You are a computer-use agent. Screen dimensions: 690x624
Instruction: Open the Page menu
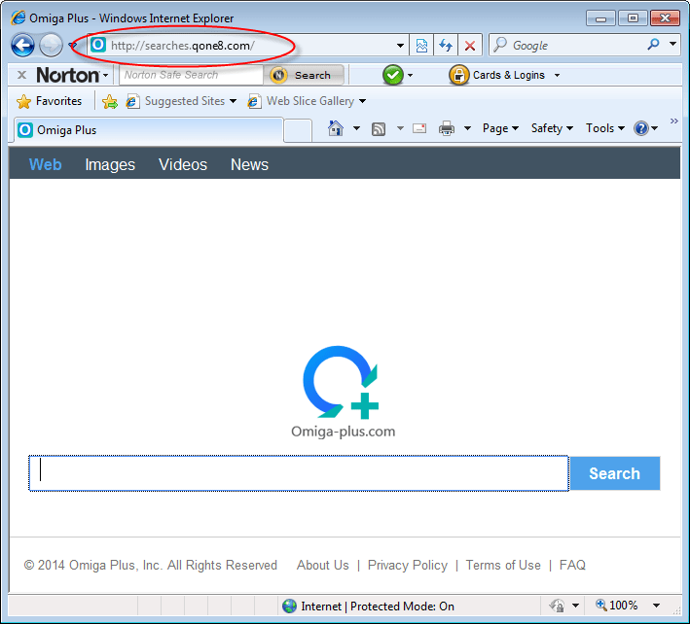click(500, 128)
